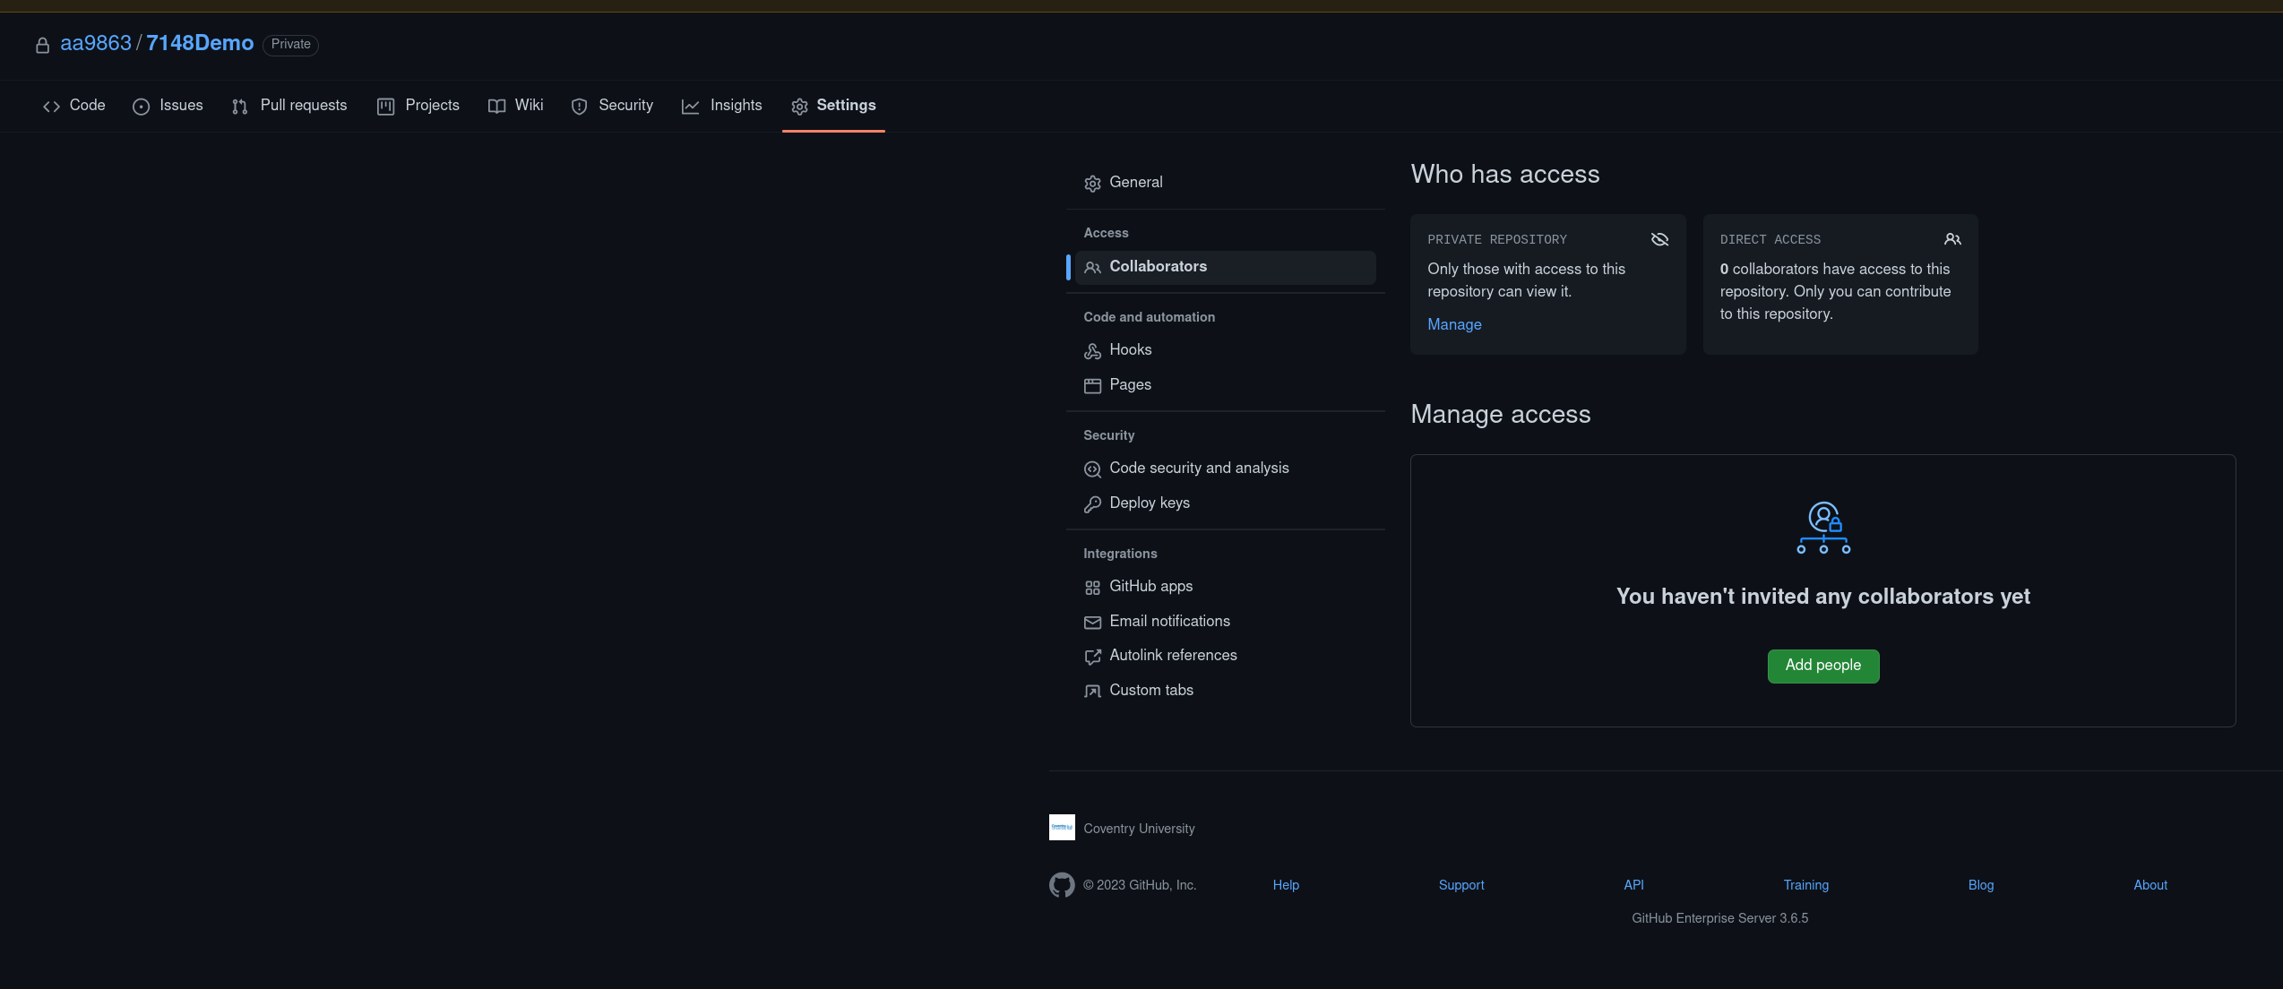This screenshot has height=989, width=2283.
Task: Click the Coventry University logo thumbnail
Action: pos(1062,828)
